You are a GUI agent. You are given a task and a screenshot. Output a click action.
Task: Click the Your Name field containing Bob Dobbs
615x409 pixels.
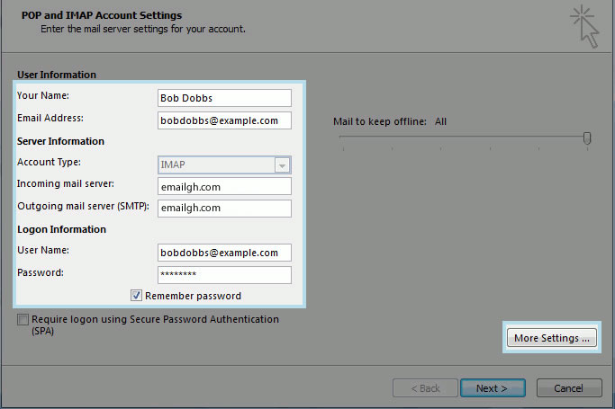click(x=224, y=98)
